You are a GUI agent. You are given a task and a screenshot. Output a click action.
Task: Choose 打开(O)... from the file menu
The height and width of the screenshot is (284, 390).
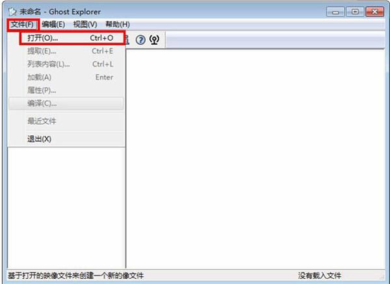pyautogui.click(x=71, y=38)
